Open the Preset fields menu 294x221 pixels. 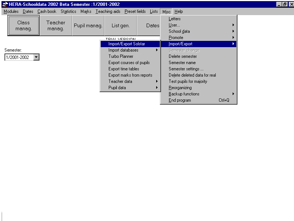pyautogui.click(x=135, y=11)
